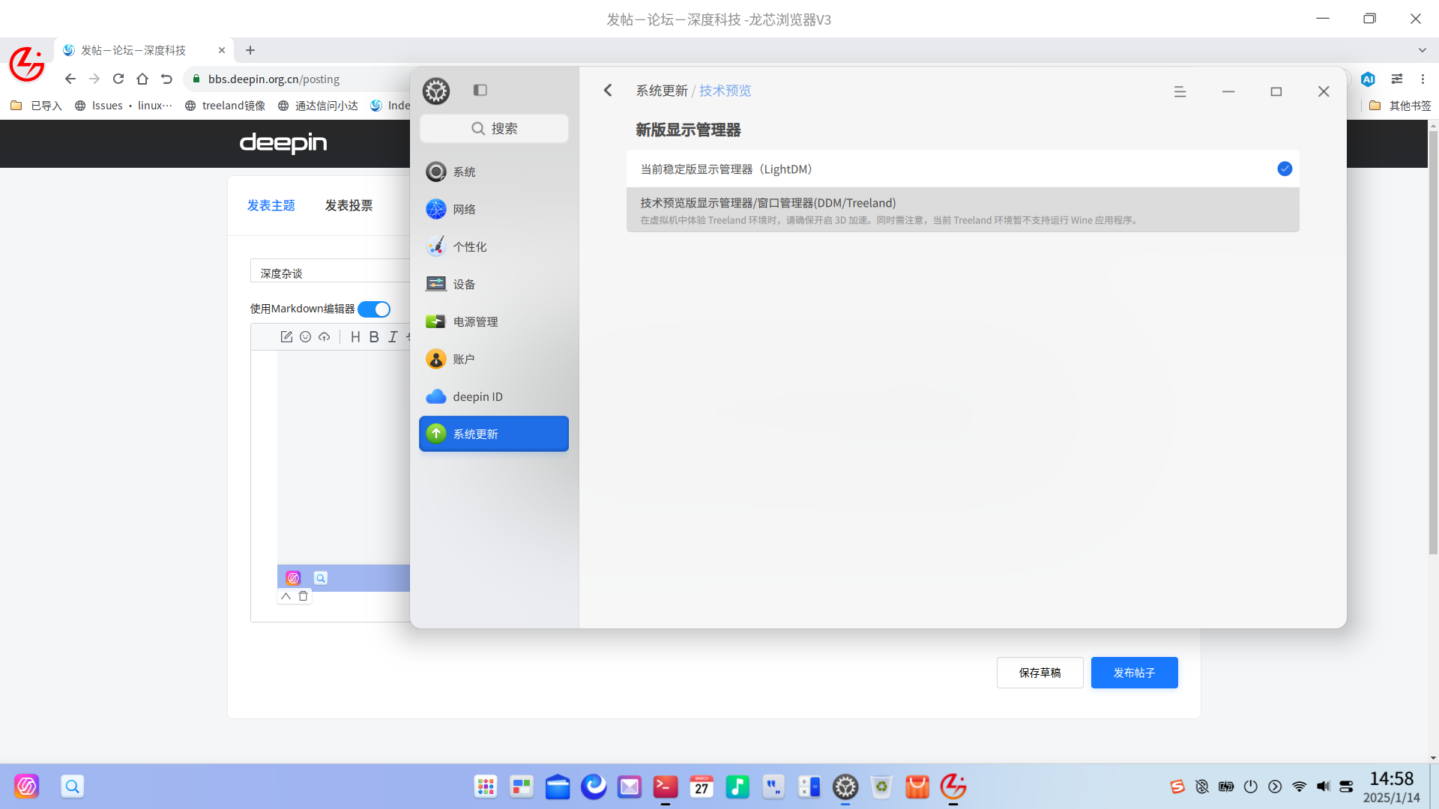The height and width of the screenshot is (809, 1439).
Task: Switch to the 发表投票 tab
Action: tap(349, 205)
